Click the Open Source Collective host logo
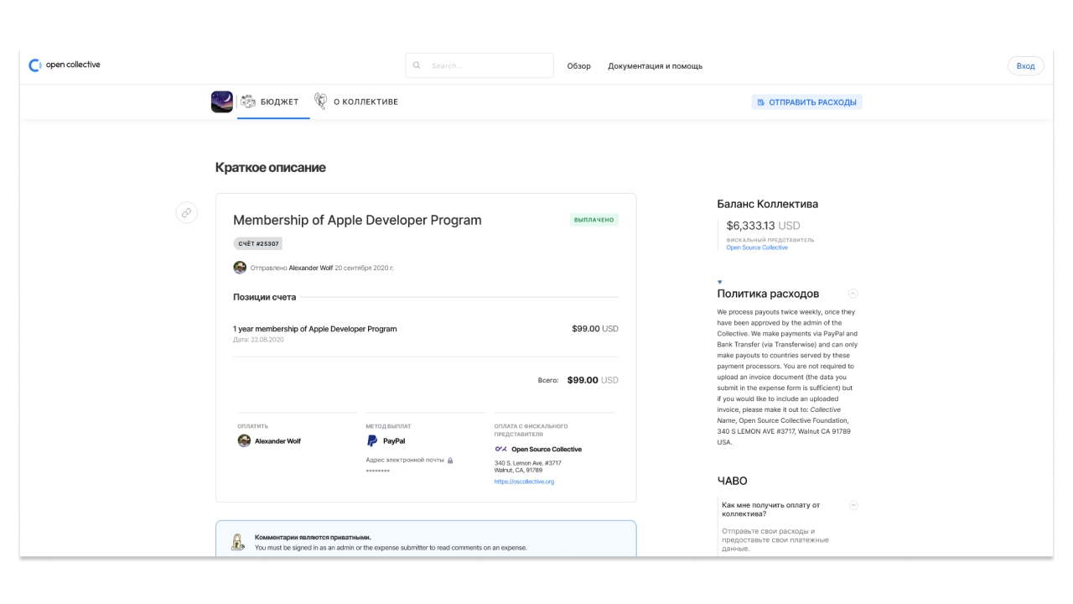1073x604 pixels. pyautogui.click(x=501, y=449)
